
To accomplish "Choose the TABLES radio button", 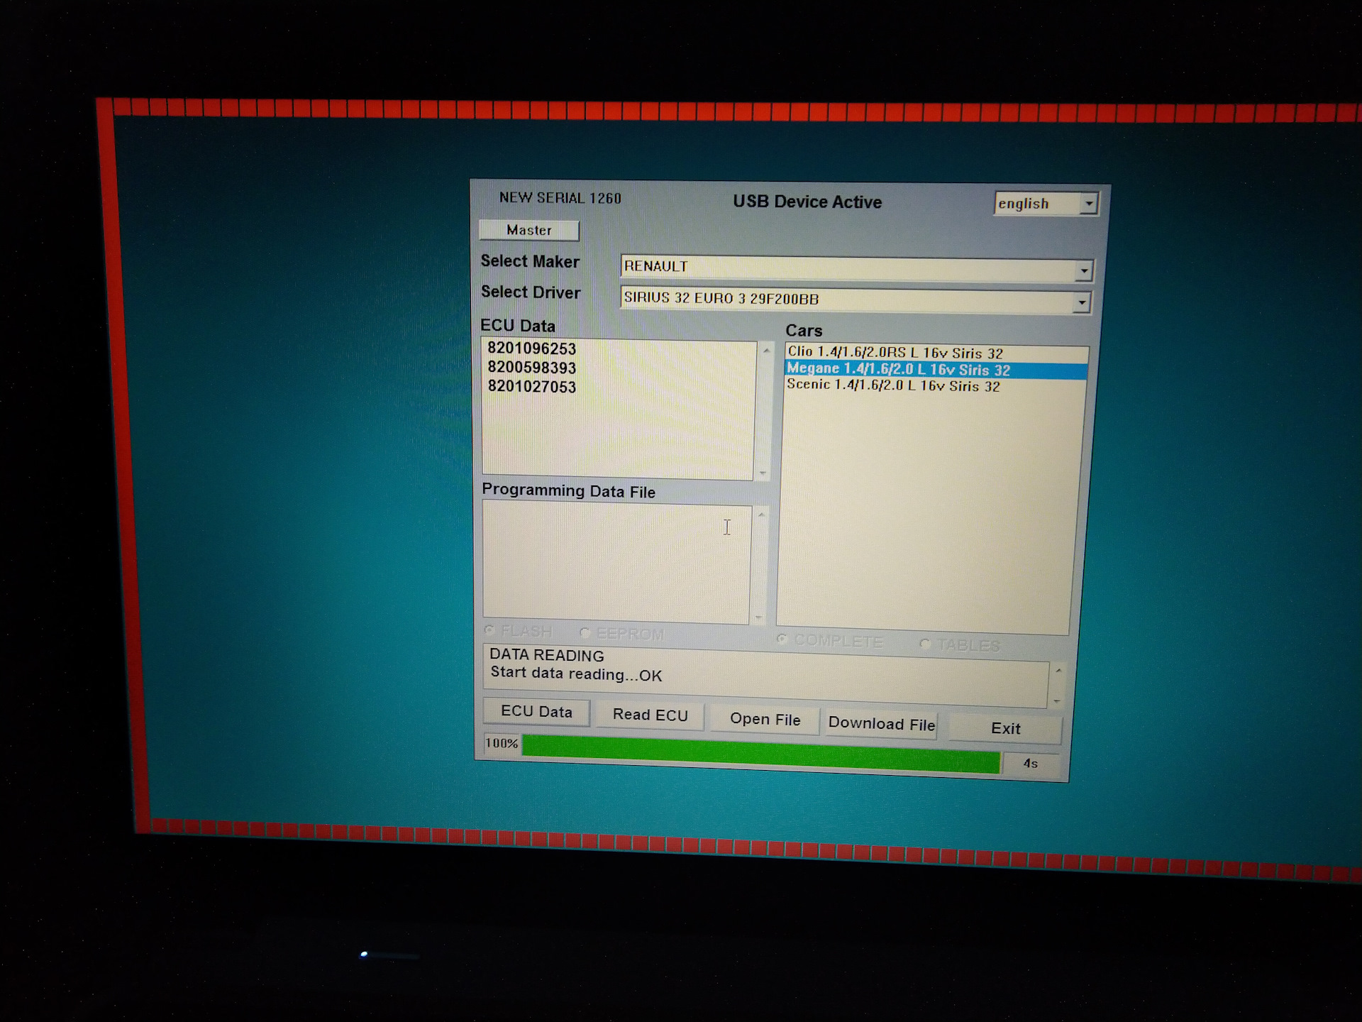I will (925, 644).
